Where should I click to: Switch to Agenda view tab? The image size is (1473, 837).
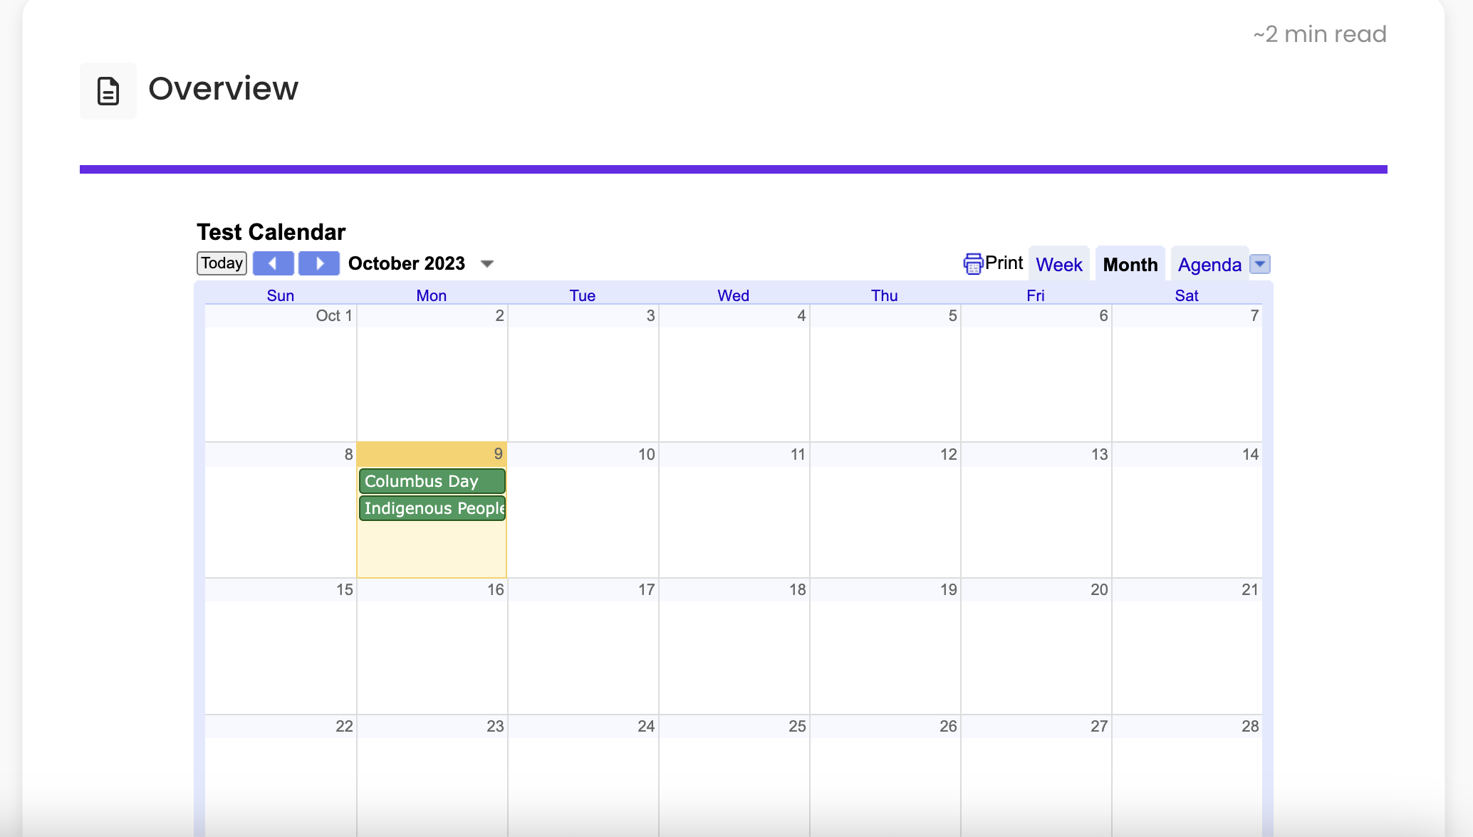pyautogui.click(x=1209, y=265)
